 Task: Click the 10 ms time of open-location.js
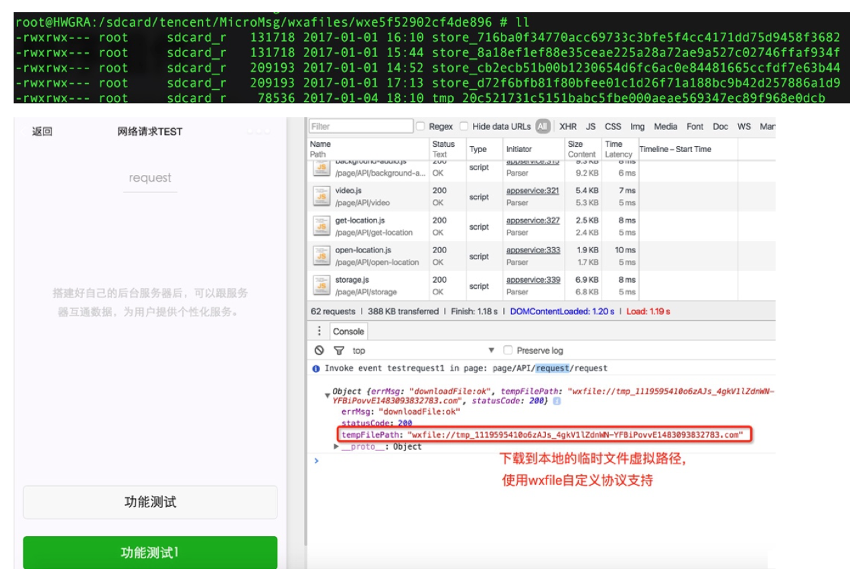click(625, 250)
